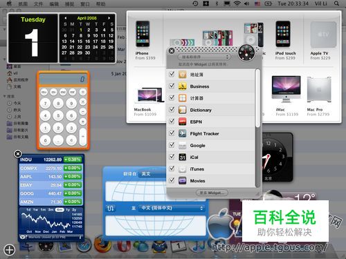Close the Stocks widget
Viewport: 346px width, 259px height.
(18, 154)
